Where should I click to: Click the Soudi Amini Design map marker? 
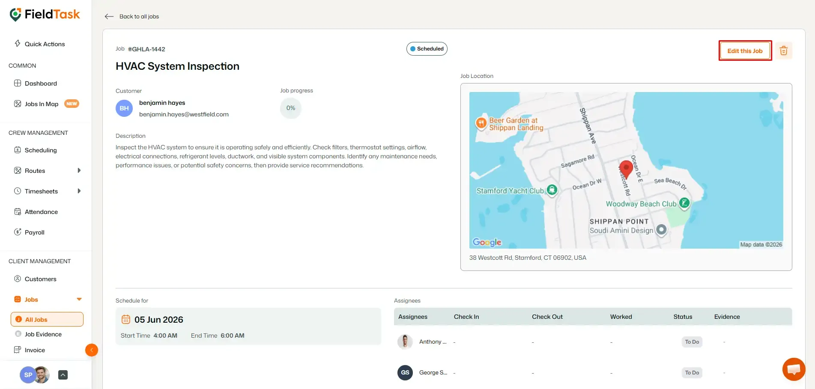pyautogui.click(x=661, y=229)
